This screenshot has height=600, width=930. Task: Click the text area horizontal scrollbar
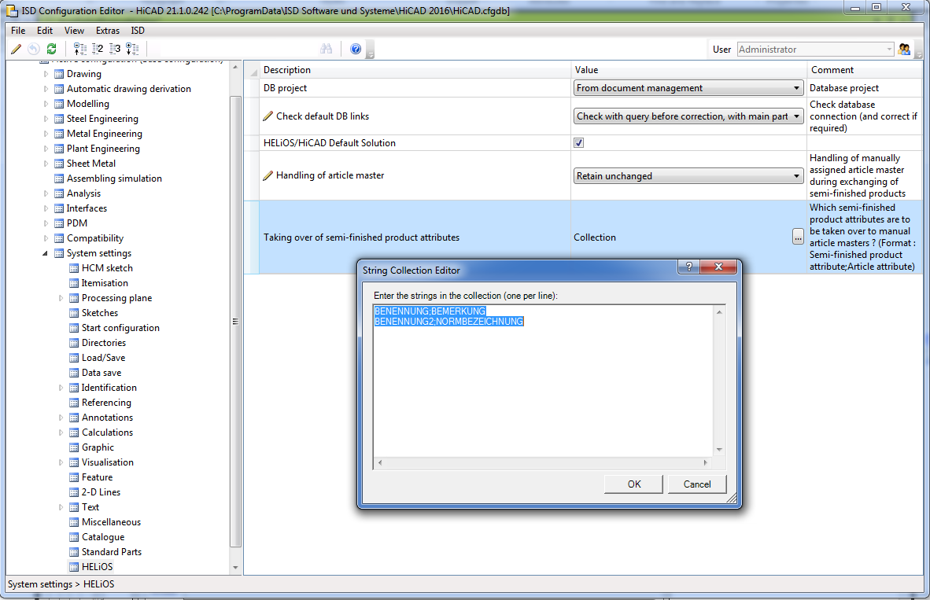tap(543, 462)
